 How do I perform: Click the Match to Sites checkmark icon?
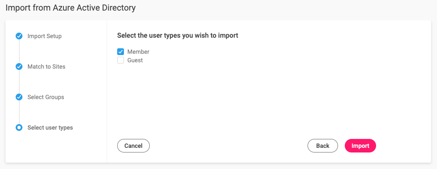coord(19,66)
